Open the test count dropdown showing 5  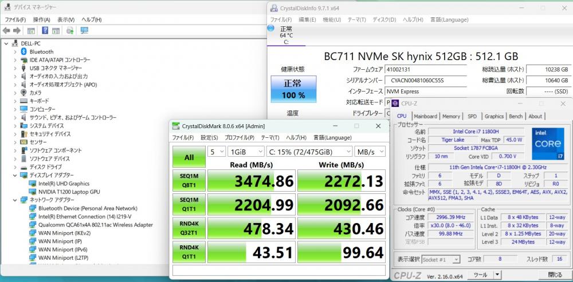pos(217,152)
